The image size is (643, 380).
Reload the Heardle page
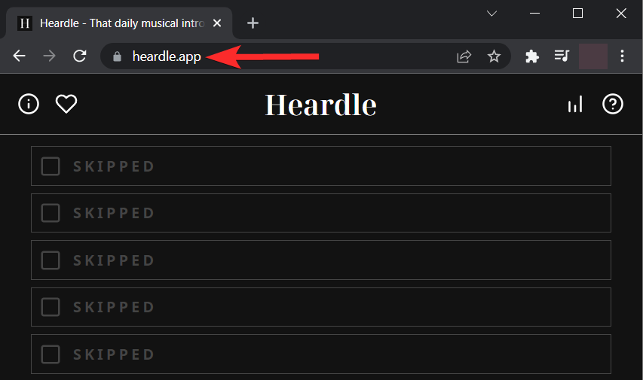click(x=79, y=56)
